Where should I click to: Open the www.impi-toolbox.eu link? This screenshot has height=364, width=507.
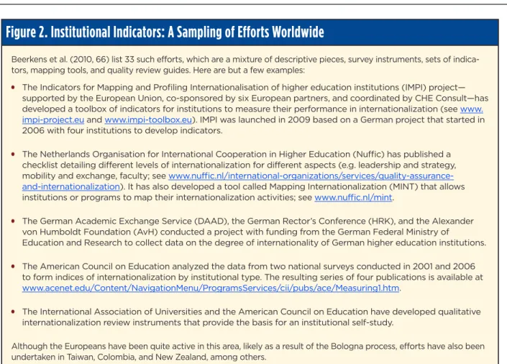point(148,119)
